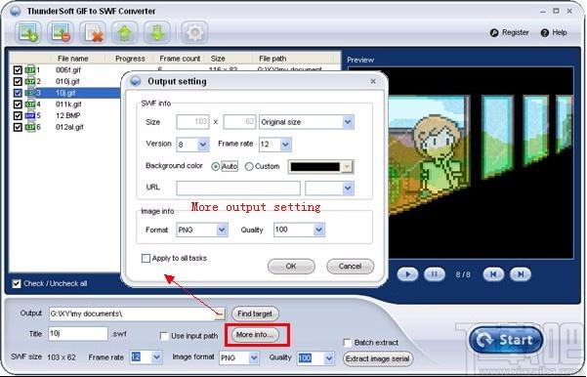The image size is (587, 377).
Task: Open bottom Quality dropdown
Action: [x=329, y=357]
